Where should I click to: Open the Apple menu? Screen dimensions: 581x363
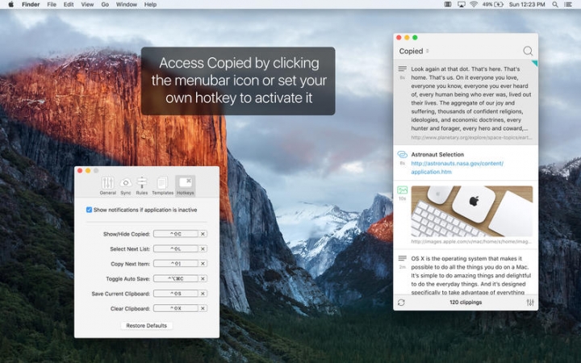point(10,5)
